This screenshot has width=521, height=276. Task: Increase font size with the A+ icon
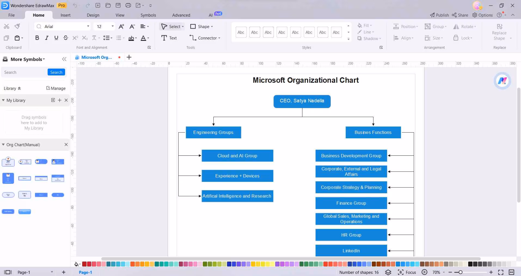[121, 26]
